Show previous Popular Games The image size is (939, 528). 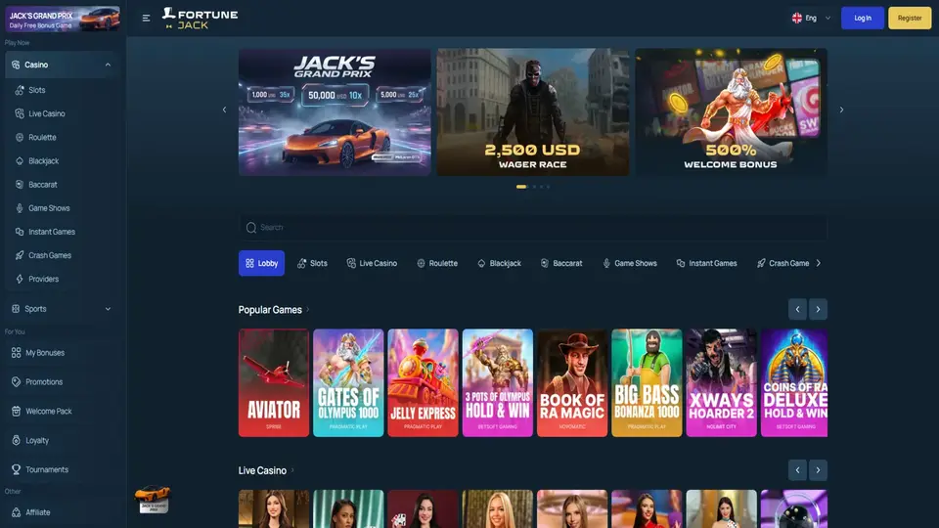coord(797,310)
